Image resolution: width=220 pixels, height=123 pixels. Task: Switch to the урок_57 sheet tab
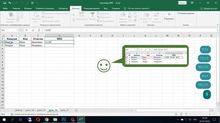(x=65, y=110)
